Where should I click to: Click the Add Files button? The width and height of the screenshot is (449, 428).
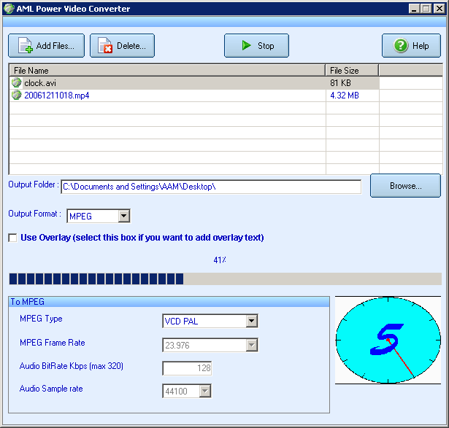pos(47,46)
